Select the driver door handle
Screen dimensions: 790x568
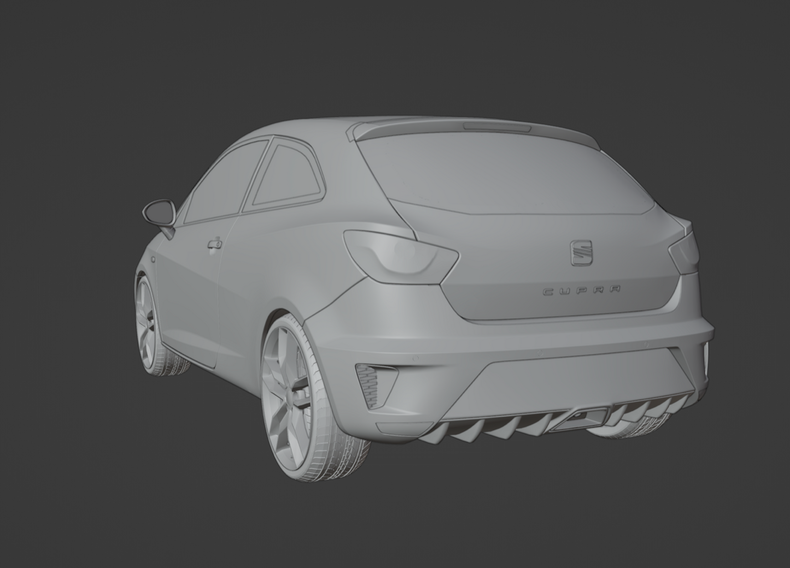click(x=214, y=244)
